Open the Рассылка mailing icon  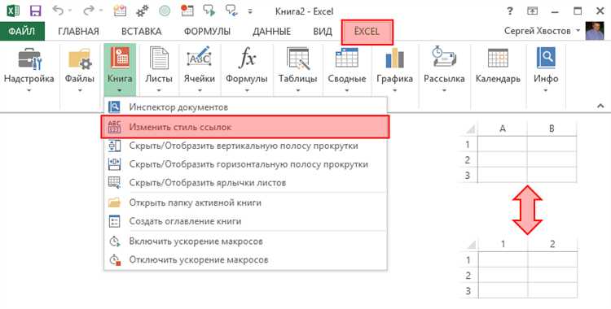[444, 58]
